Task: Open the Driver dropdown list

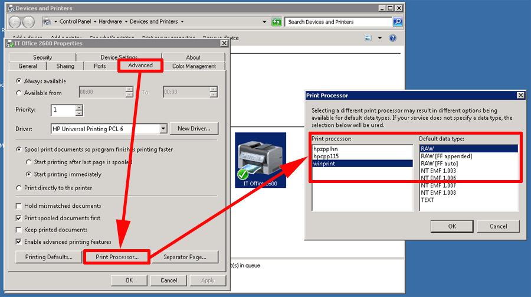Action: [163, 129]
